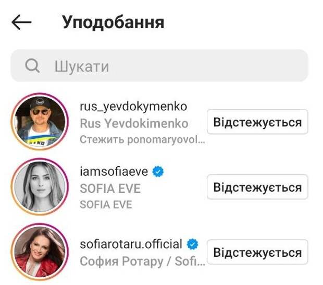Tap the rus_yevdokymenko username
The width and height of the screenshot is (323, 285).
click(133, 107)
